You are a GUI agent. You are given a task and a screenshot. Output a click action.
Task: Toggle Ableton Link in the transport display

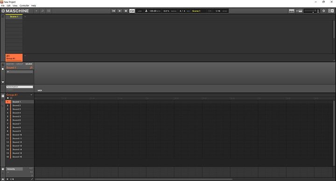[x=140, y=11]
